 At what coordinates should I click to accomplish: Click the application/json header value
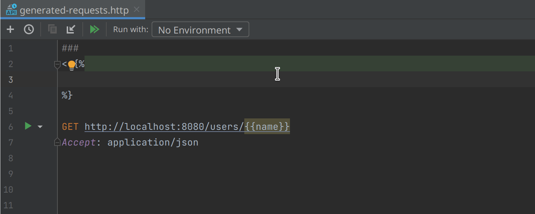tap(153, 143)
